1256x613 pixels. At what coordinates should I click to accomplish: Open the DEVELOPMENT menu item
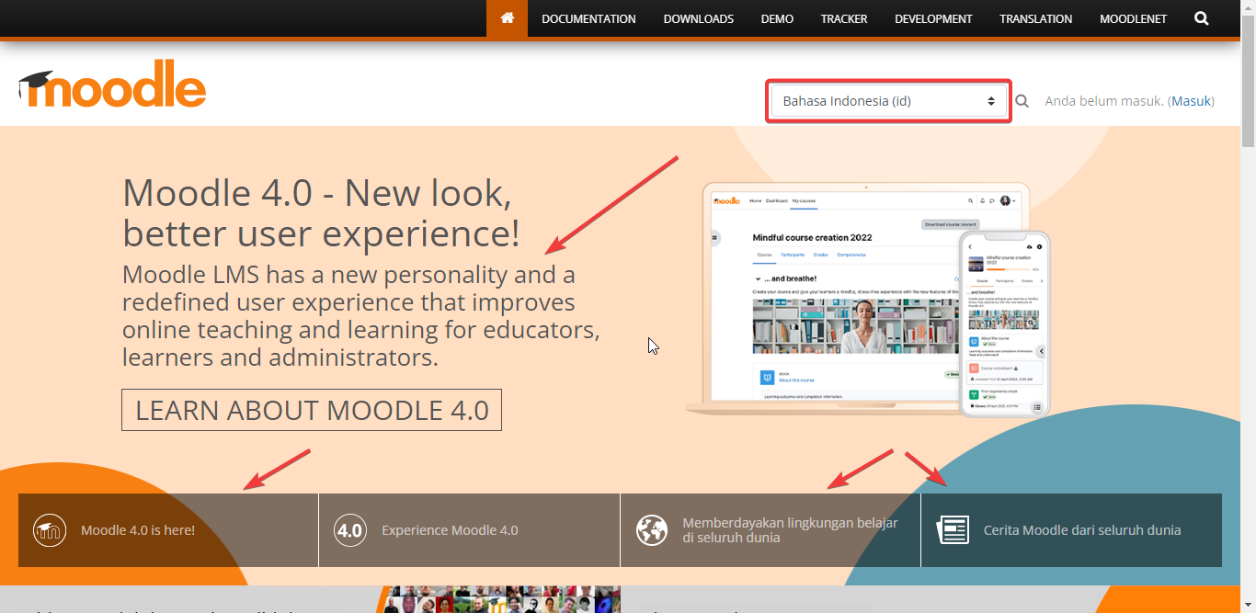tap(933, 18)
